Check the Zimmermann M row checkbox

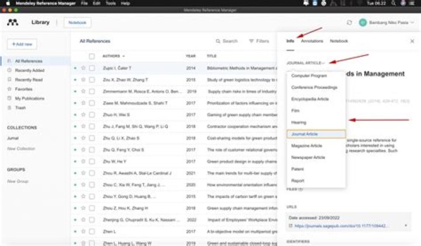[92, 92]
